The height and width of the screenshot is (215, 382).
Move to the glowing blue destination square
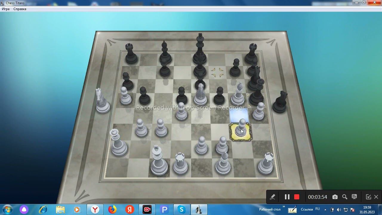tap(239, 115)
